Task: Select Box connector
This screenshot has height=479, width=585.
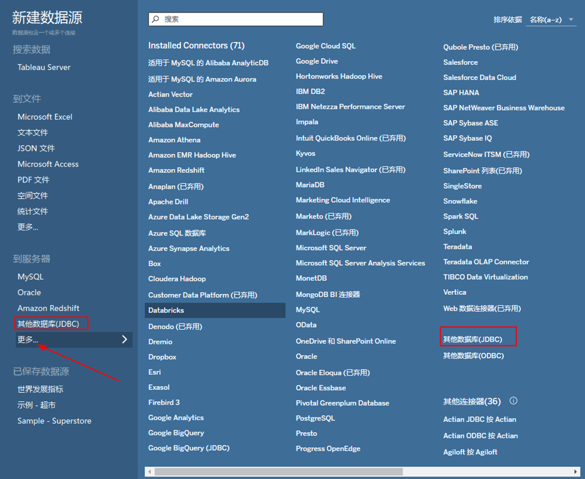Action: (154, 264)
